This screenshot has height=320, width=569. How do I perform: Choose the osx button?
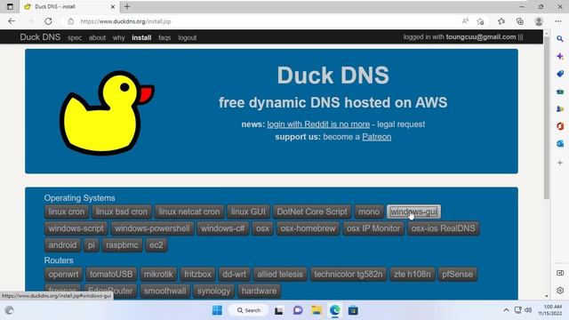[x=263, y=228]
